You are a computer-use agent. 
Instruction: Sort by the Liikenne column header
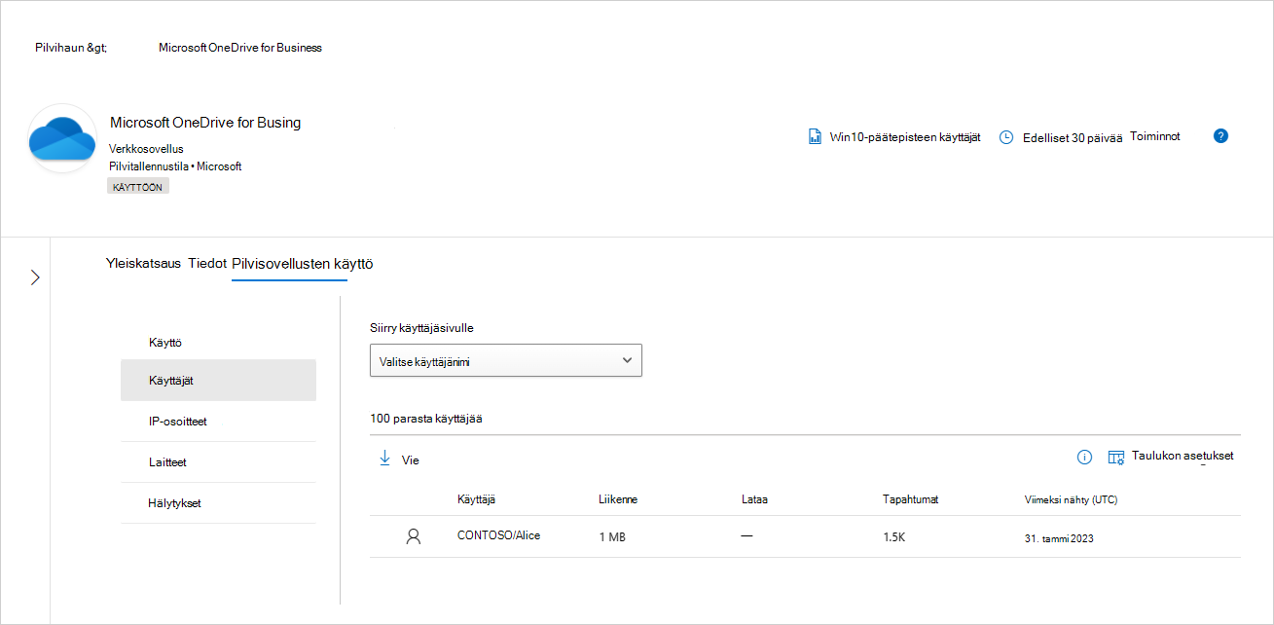(x=618, y=499)
